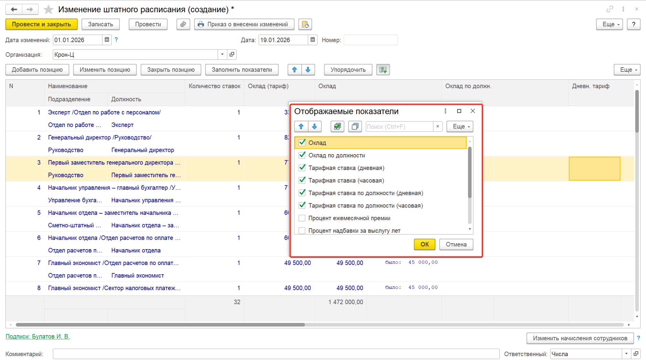Expand the Ответственный dropdown arrow
The width and height of the screenshot is (646, 360).
(626, 354)
